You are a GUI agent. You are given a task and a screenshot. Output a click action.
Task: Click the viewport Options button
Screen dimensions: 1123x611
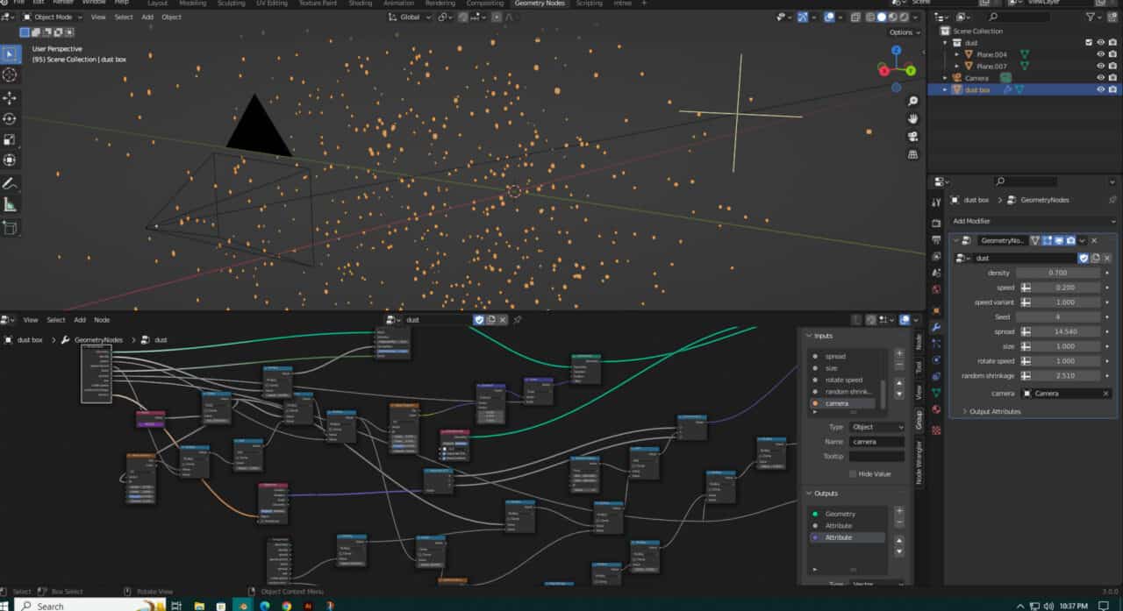pyautogui.click(x=903, y=32)
